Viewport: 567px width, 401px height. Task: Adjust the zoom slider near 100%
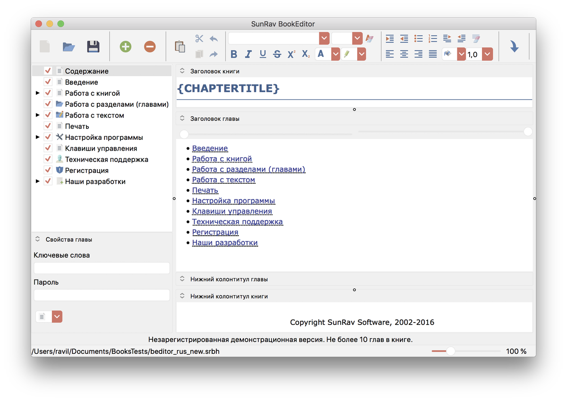[452, 351]
